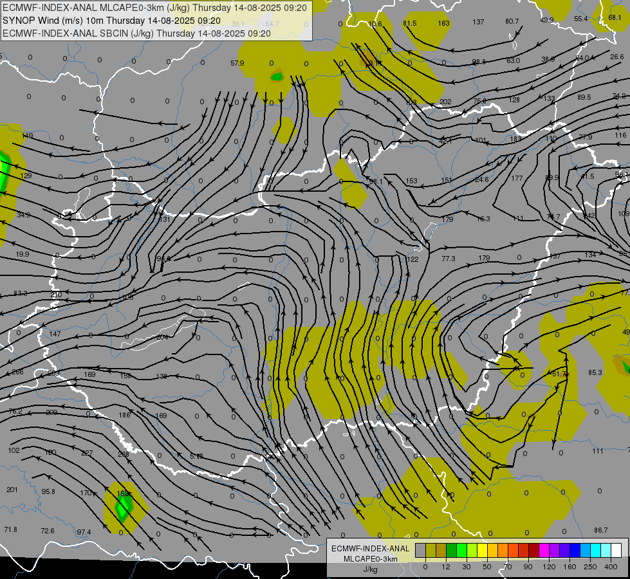Click the map value 266
The width and height of the screenshot is (630, 579).
pyautogui.click(x=17, y=372)
